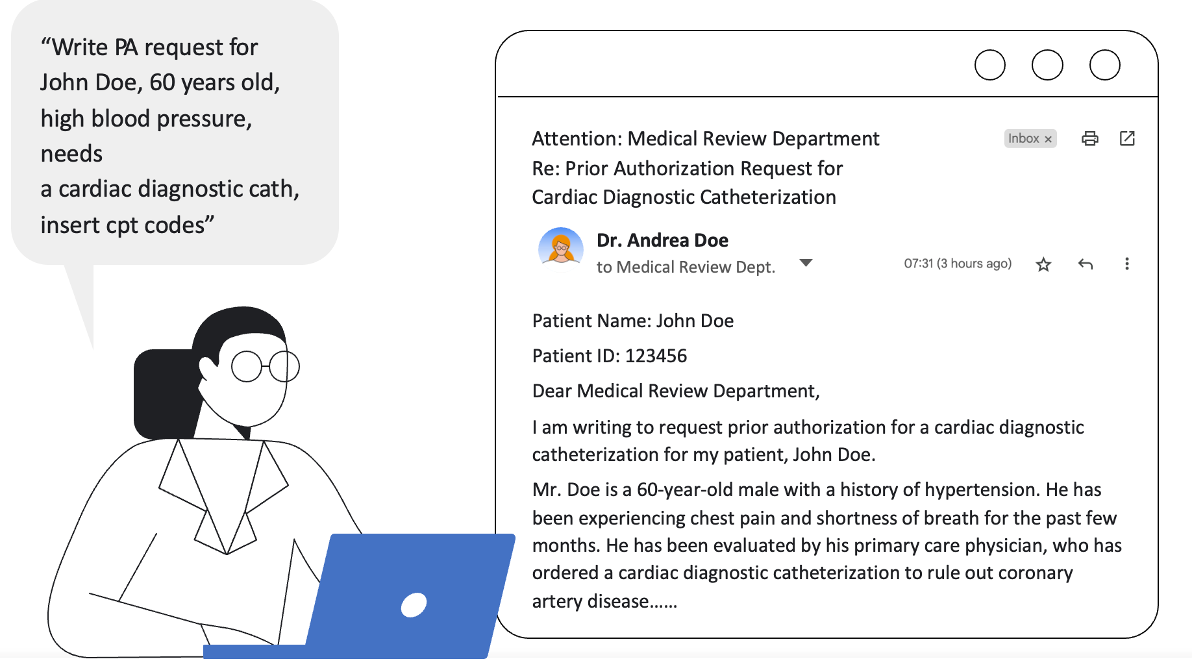Click the leftmost window circle button
Image resolution: width=1192 pixels, height=670 pixels.
coord(989,65)
